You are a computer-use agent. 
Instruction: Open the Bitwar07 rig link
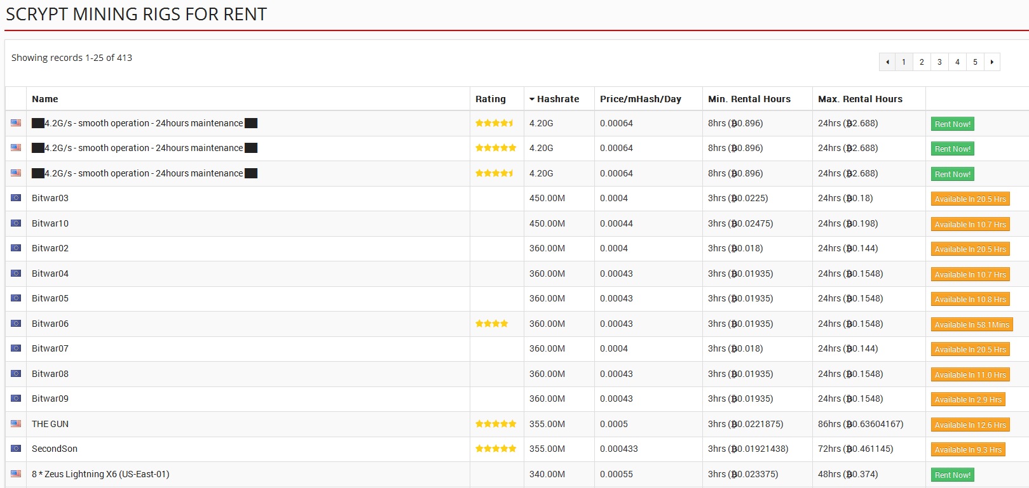[50, 348]
